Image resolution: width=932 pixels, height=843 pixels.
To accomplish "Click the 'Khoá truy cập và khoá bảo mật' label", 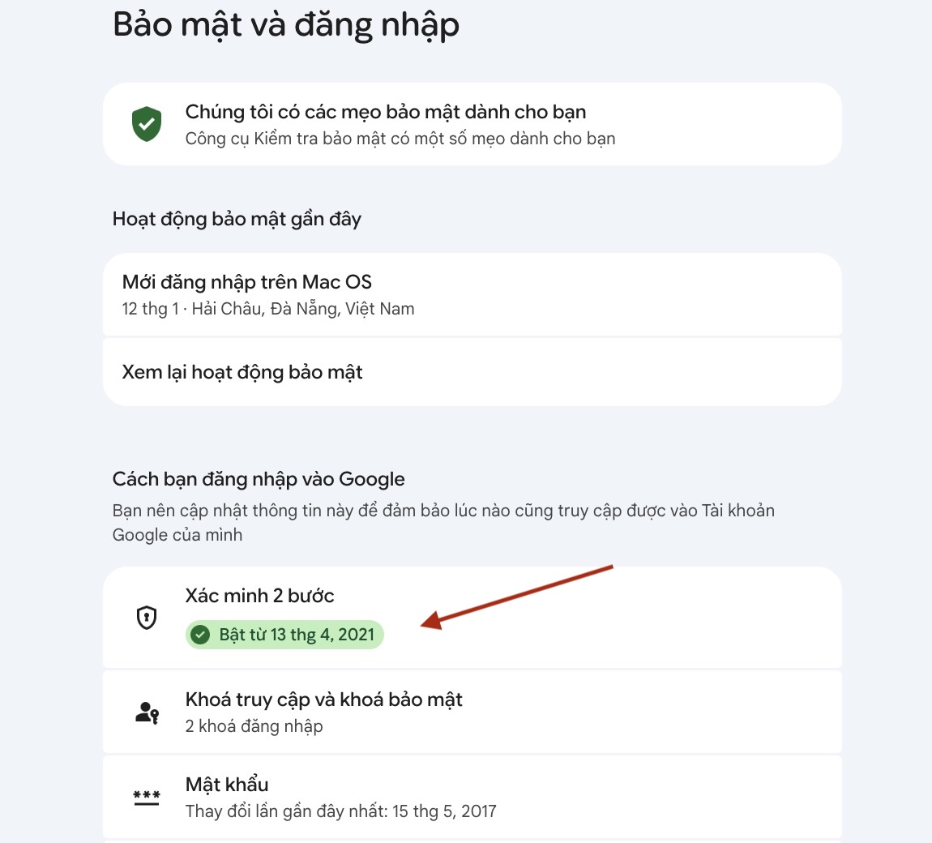I will tap(322, 699).
